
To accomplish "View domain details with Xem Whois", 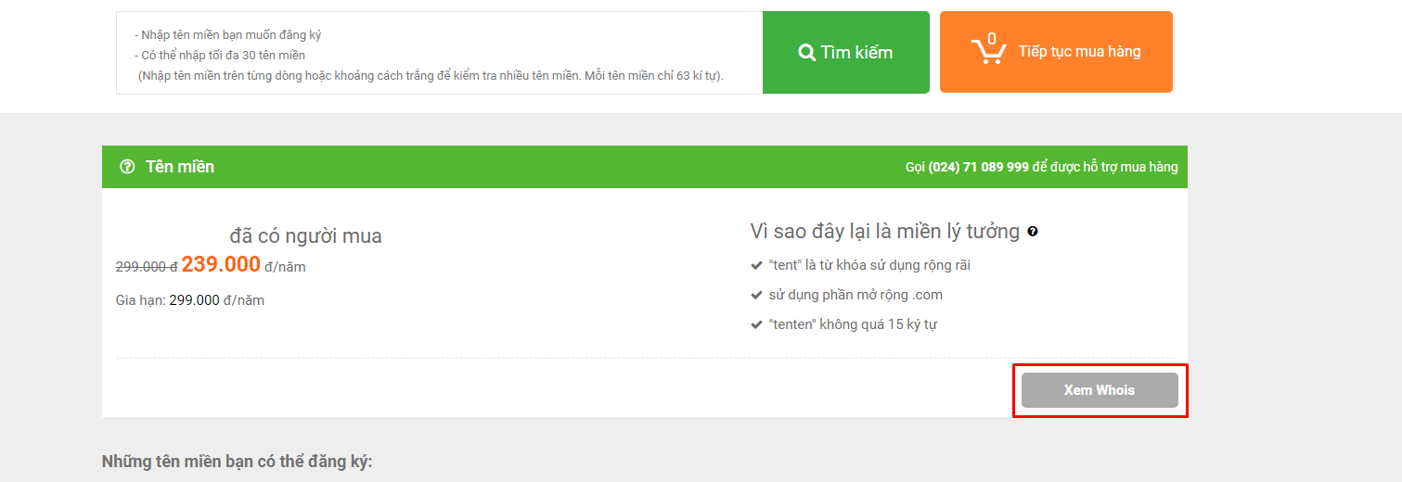I will pos(1100,390).
